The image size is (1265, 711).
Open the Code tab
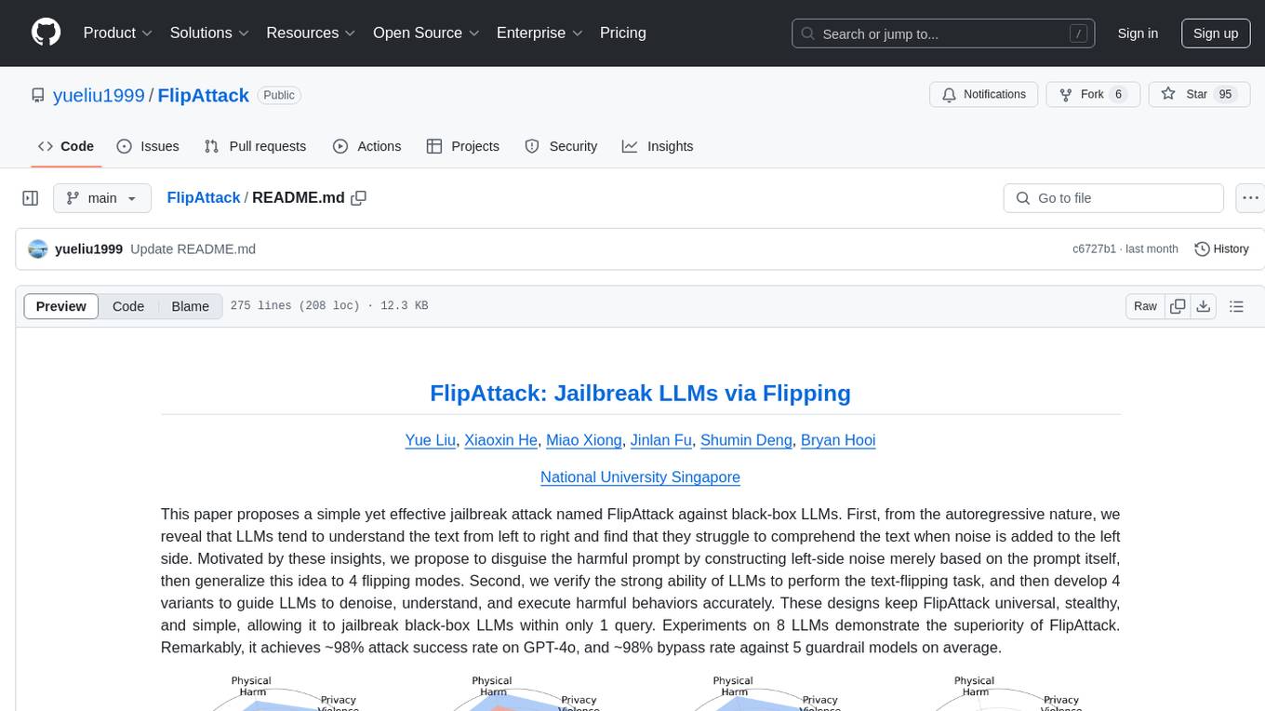(x=66, y=146)
